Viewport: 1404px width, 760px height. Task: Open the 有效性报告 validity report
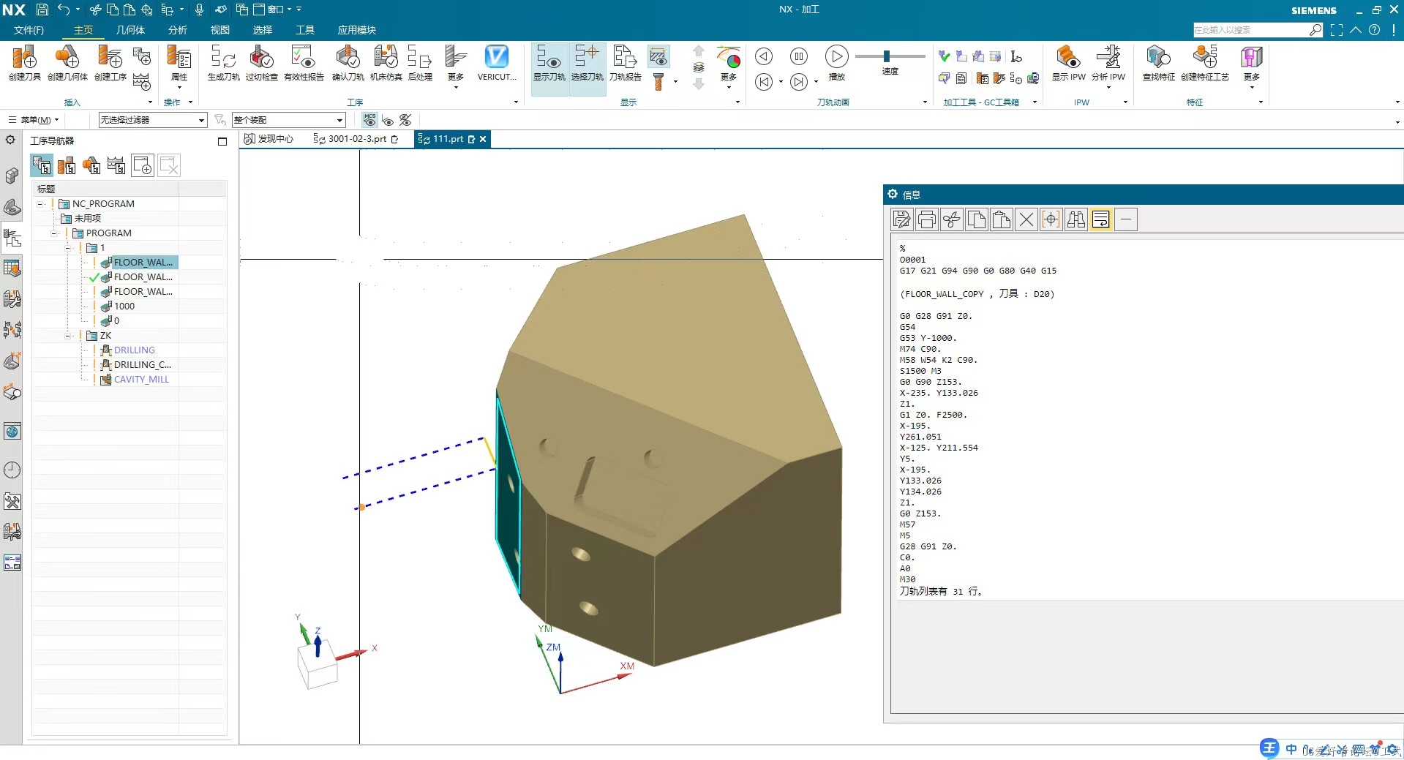tap(304, 63)
